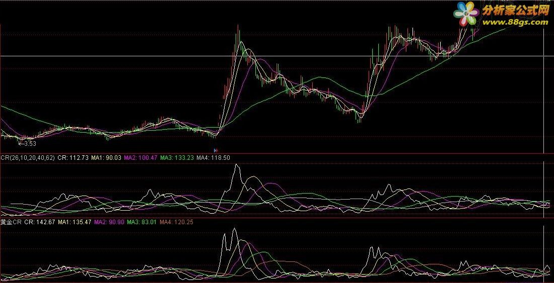554x283 pixels.
Task: Click the CR(26,10,20,40,62) indicator title
Action: [28, 158]
